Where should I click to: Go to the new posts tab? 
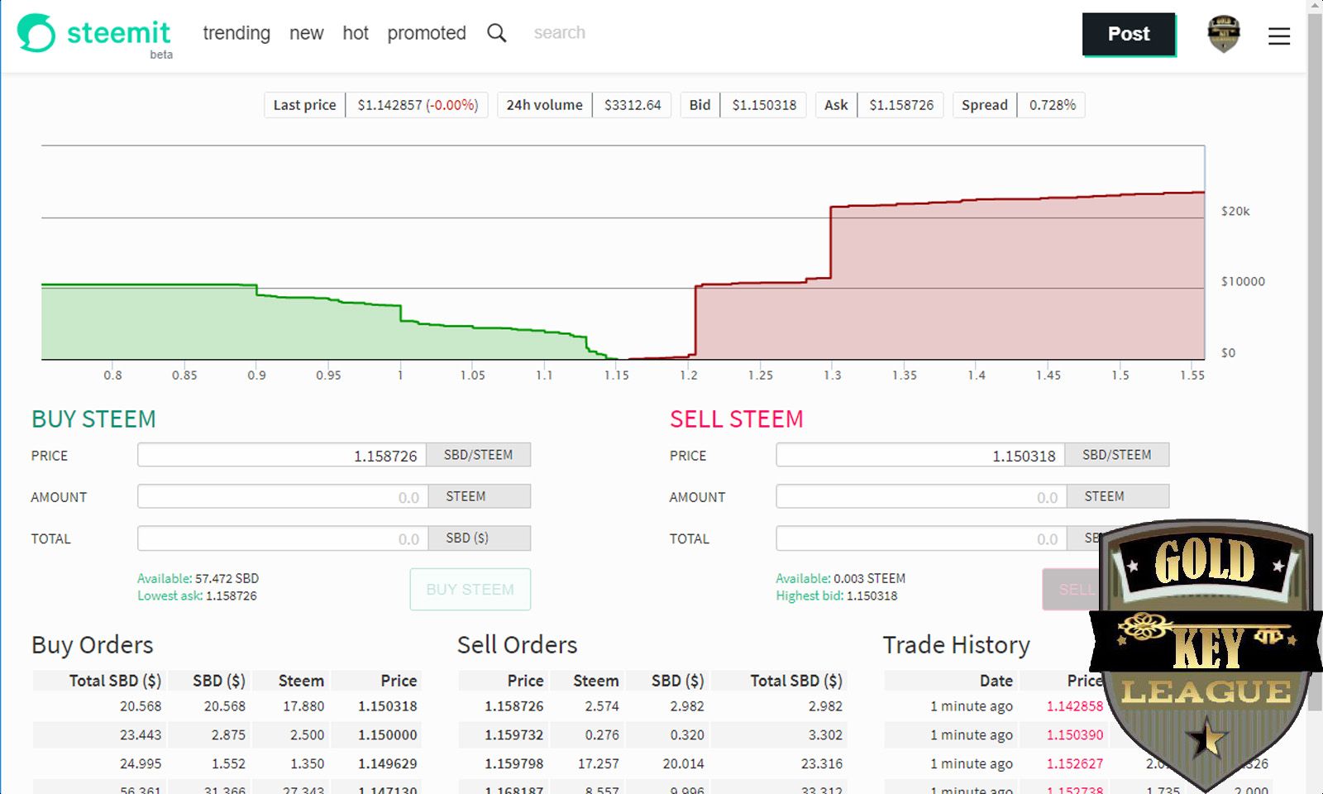[x=306, y=33]
